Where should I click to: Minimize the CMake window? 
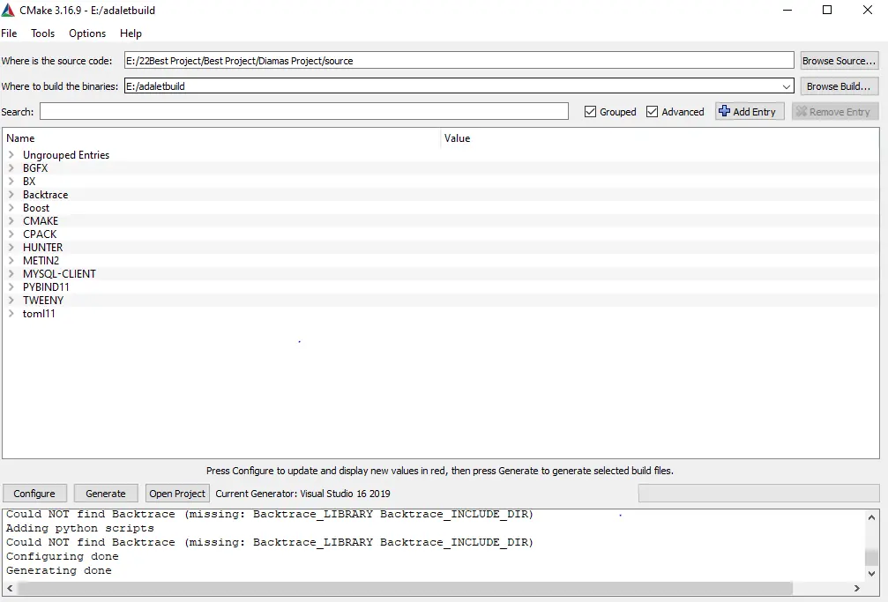pyautogui.click(x=787, y=10)
